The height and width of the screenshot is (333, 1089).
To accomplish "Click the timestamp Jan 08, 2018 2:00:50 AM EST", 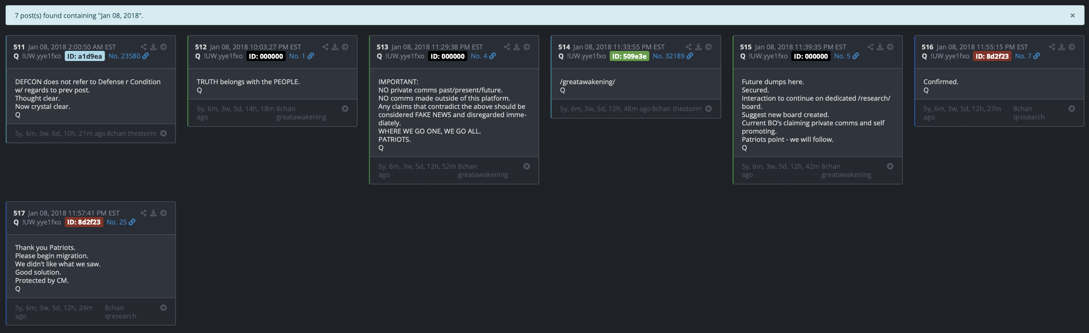I will [72, 47].
